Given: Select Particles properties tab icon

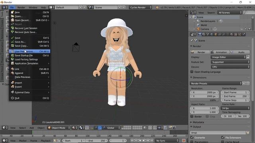Looking at the screenshot, I should tap(239, 34).
